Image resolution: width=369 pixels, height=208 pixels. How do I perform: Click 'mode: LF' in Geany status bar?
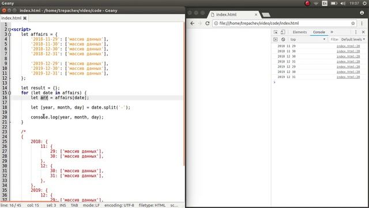(x=91, y=206)
